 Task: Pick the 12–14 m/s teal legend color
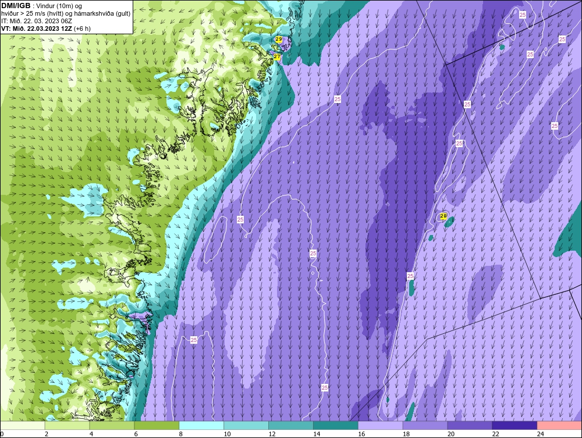[290, 425]
